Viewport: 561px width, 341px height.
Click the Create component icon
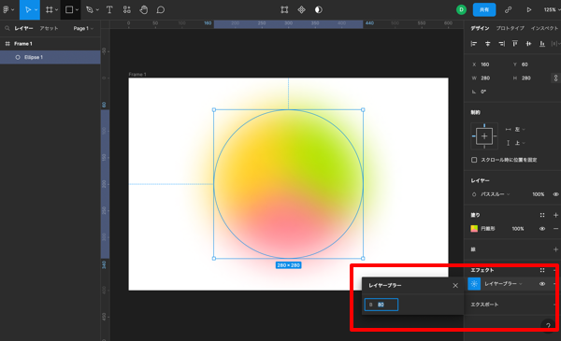coord(302,9)
